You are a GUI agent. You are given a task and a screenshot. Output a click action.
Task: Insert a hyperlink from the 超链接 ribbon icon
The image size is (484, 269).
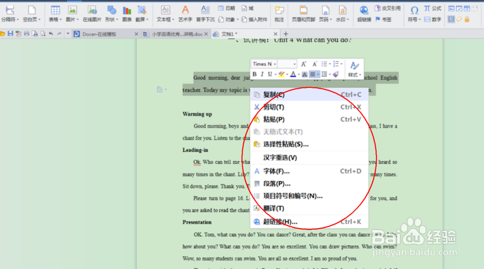tap(364, 14)
